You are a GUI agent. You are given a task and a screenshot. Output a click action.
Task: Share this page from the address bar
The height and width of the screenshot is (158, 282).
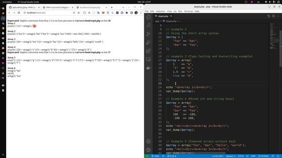(74, 13)
